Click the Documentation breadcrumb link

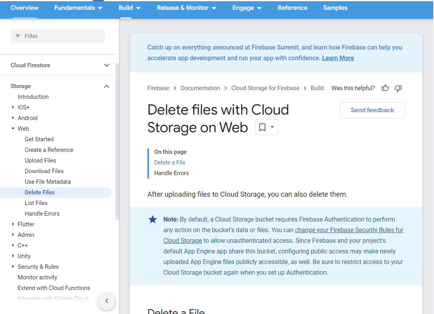pos(200,88)
